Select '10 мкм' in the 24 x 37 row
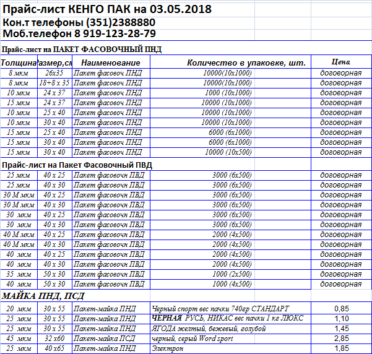Viewport: 372px width, 354px height. [19, 93]
